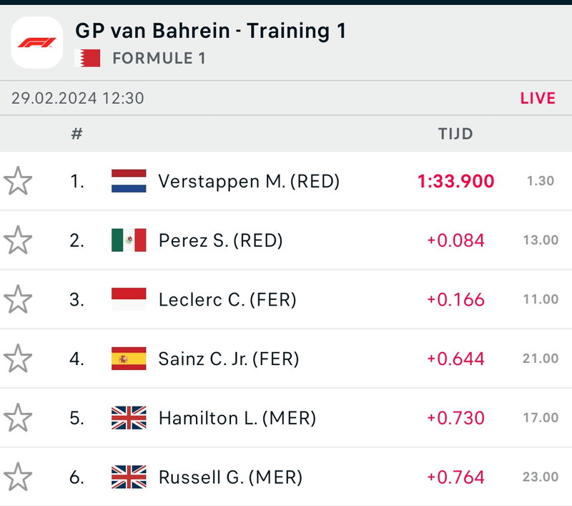Screen dimensions: 572x506
Task: Open Verstappen M. (RED) driver entry
Action: 249,181
